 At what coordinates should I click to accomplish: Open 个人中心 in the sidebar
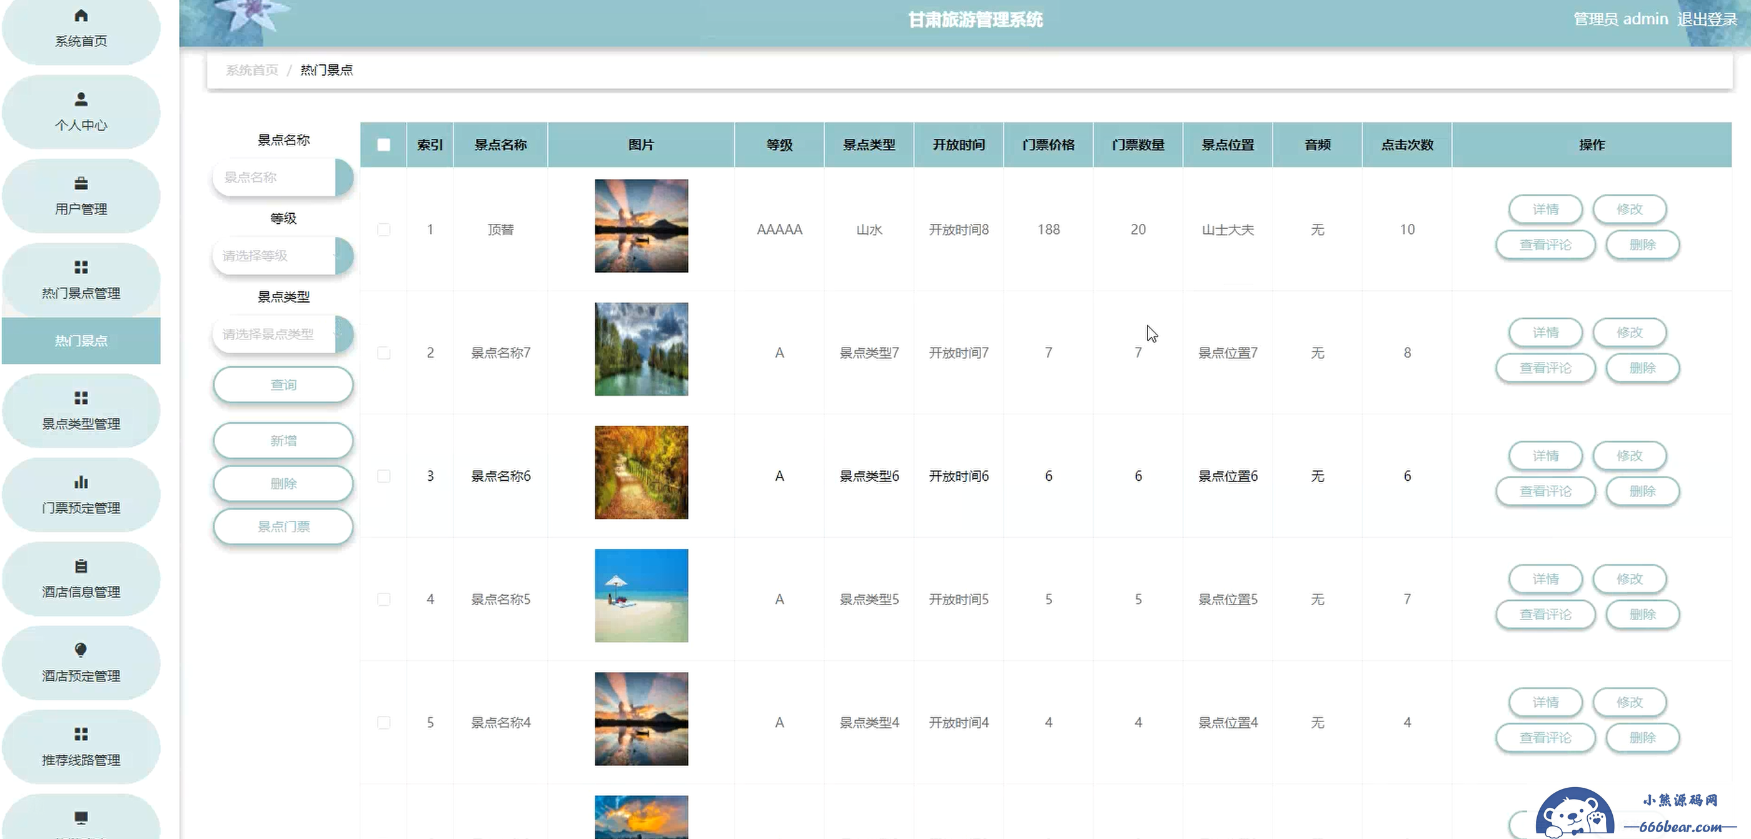[81, 112]
